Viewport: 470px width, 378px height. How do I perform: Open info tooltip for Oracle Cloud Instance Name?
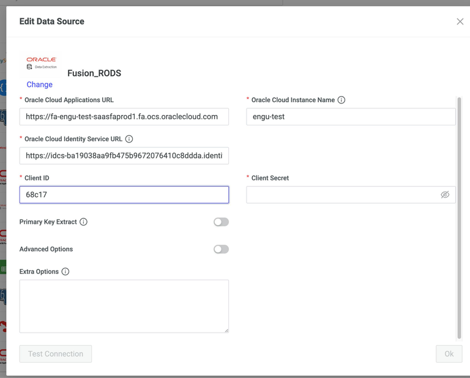click(341, 100)
